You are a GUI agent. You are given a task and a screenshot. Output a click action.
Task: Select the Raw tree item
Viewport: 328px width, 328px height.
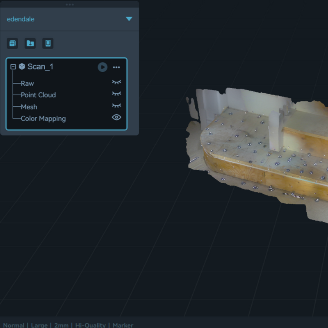[27, 84]
